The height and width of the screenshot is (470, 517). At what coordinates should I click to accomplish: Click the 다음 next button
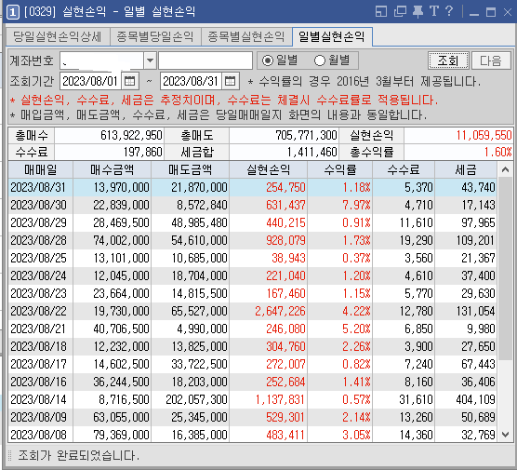[491, 60]
